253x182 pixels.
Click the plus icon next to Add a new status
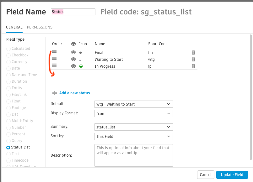click(54, 93)
